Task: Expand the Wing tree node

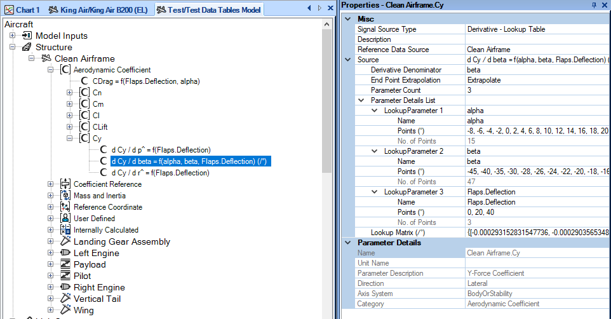Action: [x=50, y=309]
